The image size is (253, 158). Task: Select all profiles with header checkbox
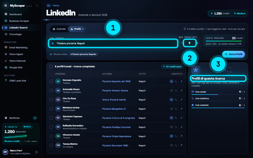[51, 66]
